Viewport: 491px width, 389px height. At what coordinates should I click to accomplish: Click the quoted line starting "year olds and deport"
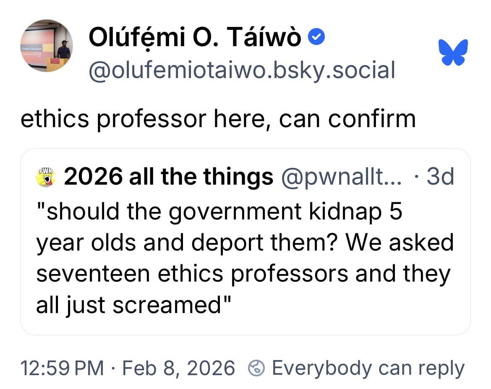point(245,242)
